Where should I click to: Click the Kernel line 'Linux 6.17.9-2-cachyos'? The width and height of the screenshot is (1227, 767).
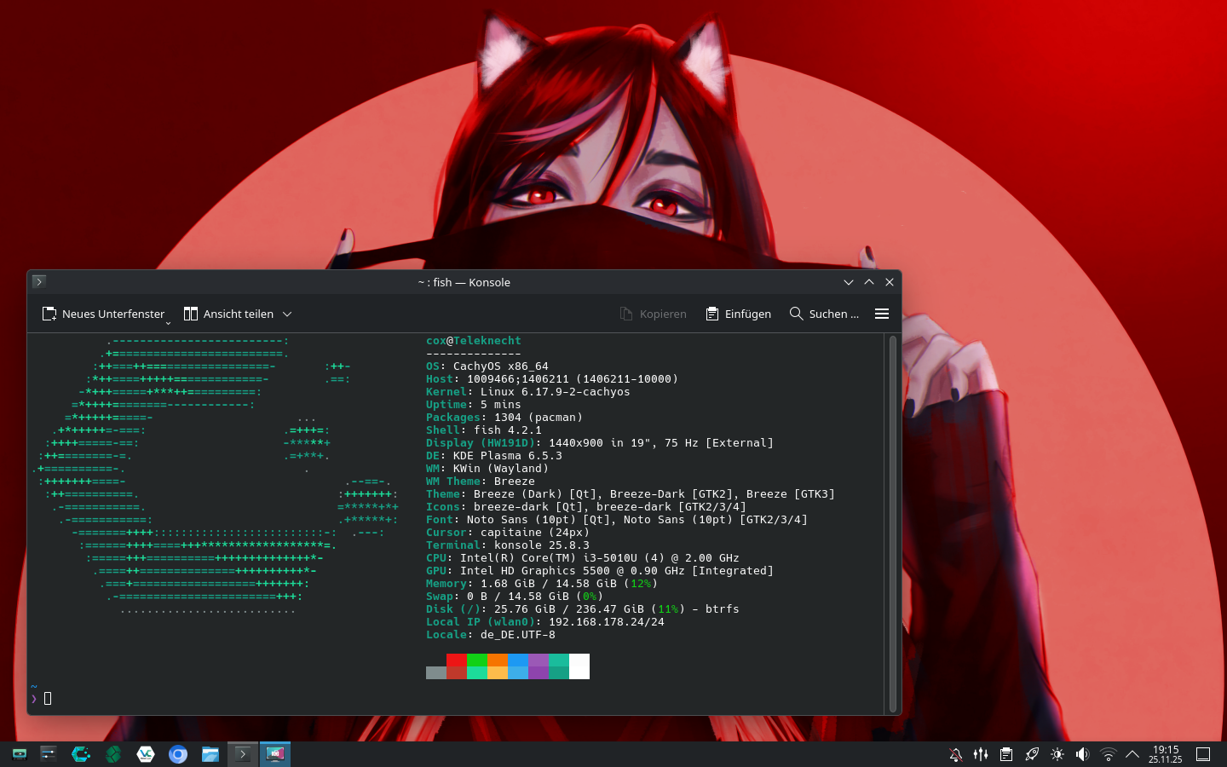[x=528, y=392]
